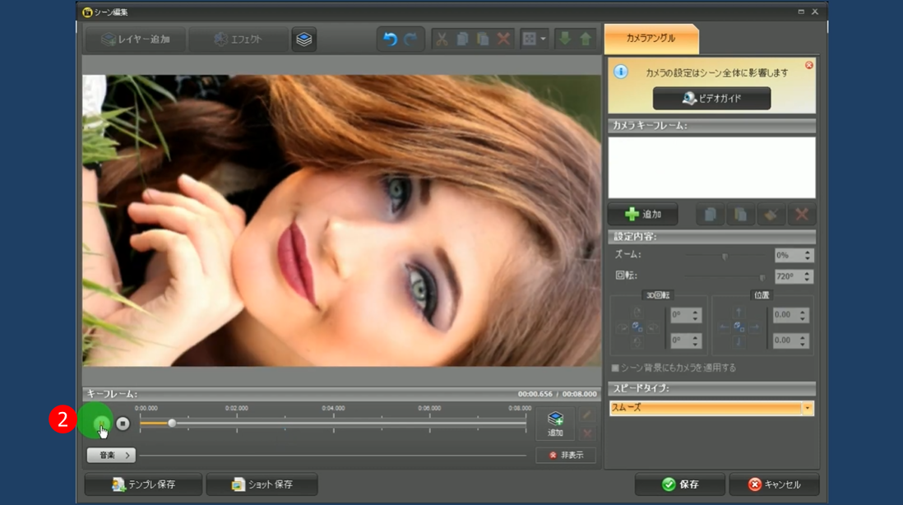Click the ズーム slider handle
Viewport: 903px width, 505px height.
click(725, 257)
